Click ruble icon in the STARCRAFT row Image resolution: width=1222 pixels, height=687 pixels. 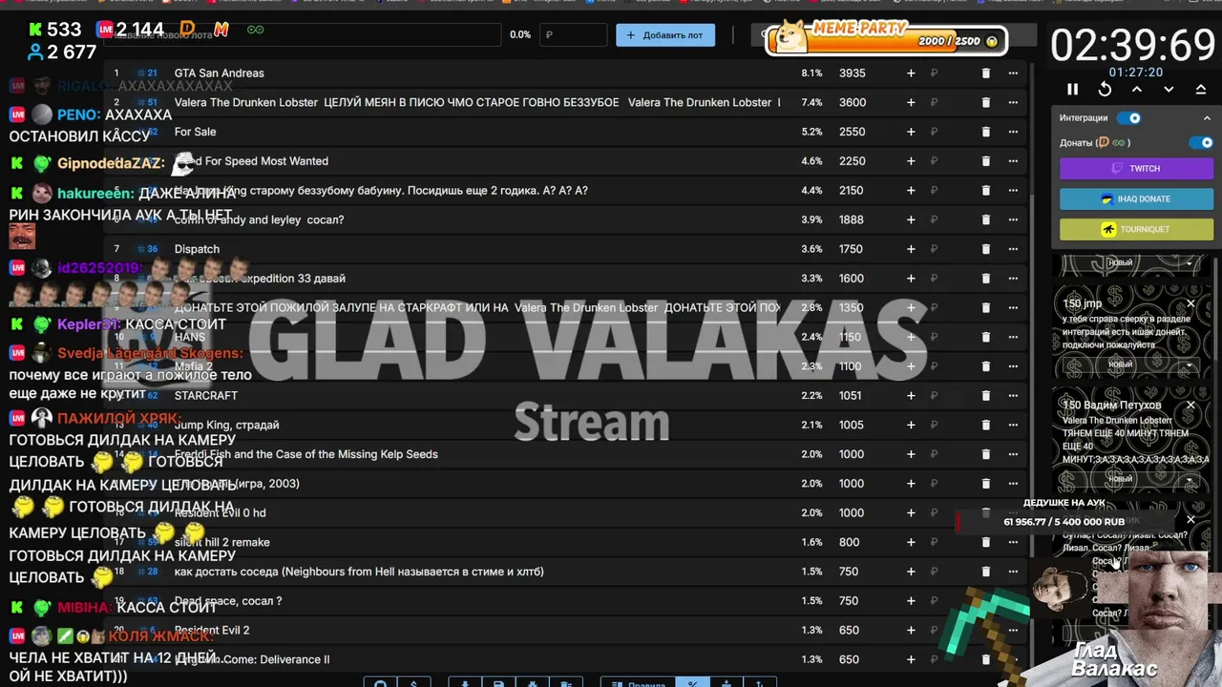[934, 395]
